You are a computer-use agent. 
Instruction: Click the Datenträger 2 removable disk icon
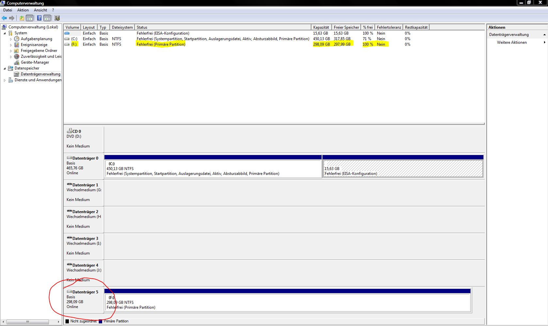(x=69, y=211)
